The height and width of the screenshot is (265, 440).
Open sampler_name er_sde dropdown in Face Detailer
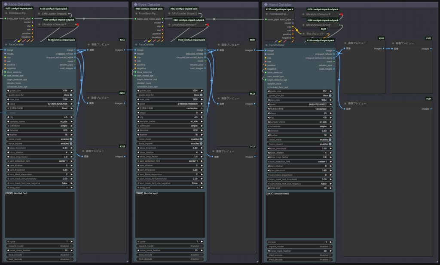39,122
